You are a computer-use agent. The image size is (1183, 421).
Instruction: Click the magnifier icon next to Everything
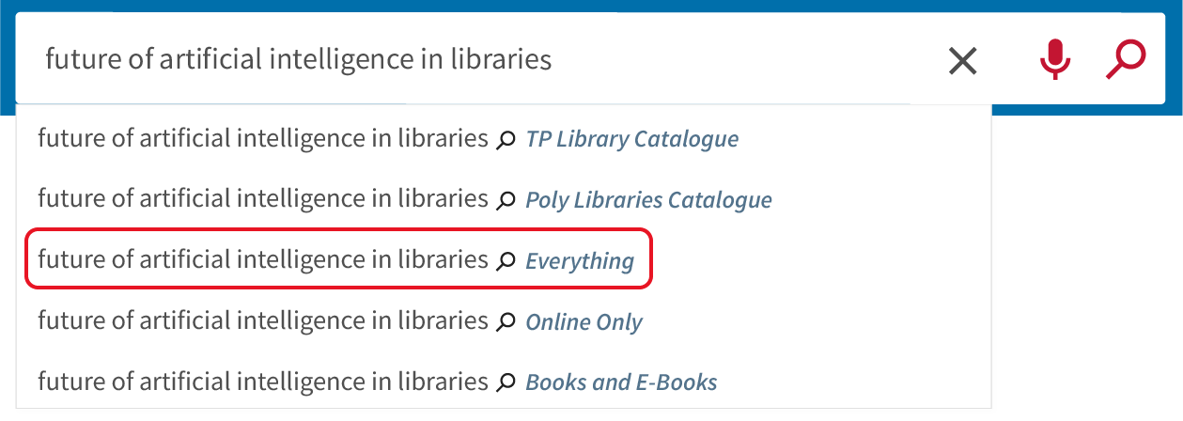coord(506,261)
